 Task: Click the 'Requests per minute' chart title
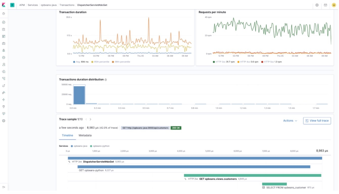pyautogui.click(x=212, y=12)
